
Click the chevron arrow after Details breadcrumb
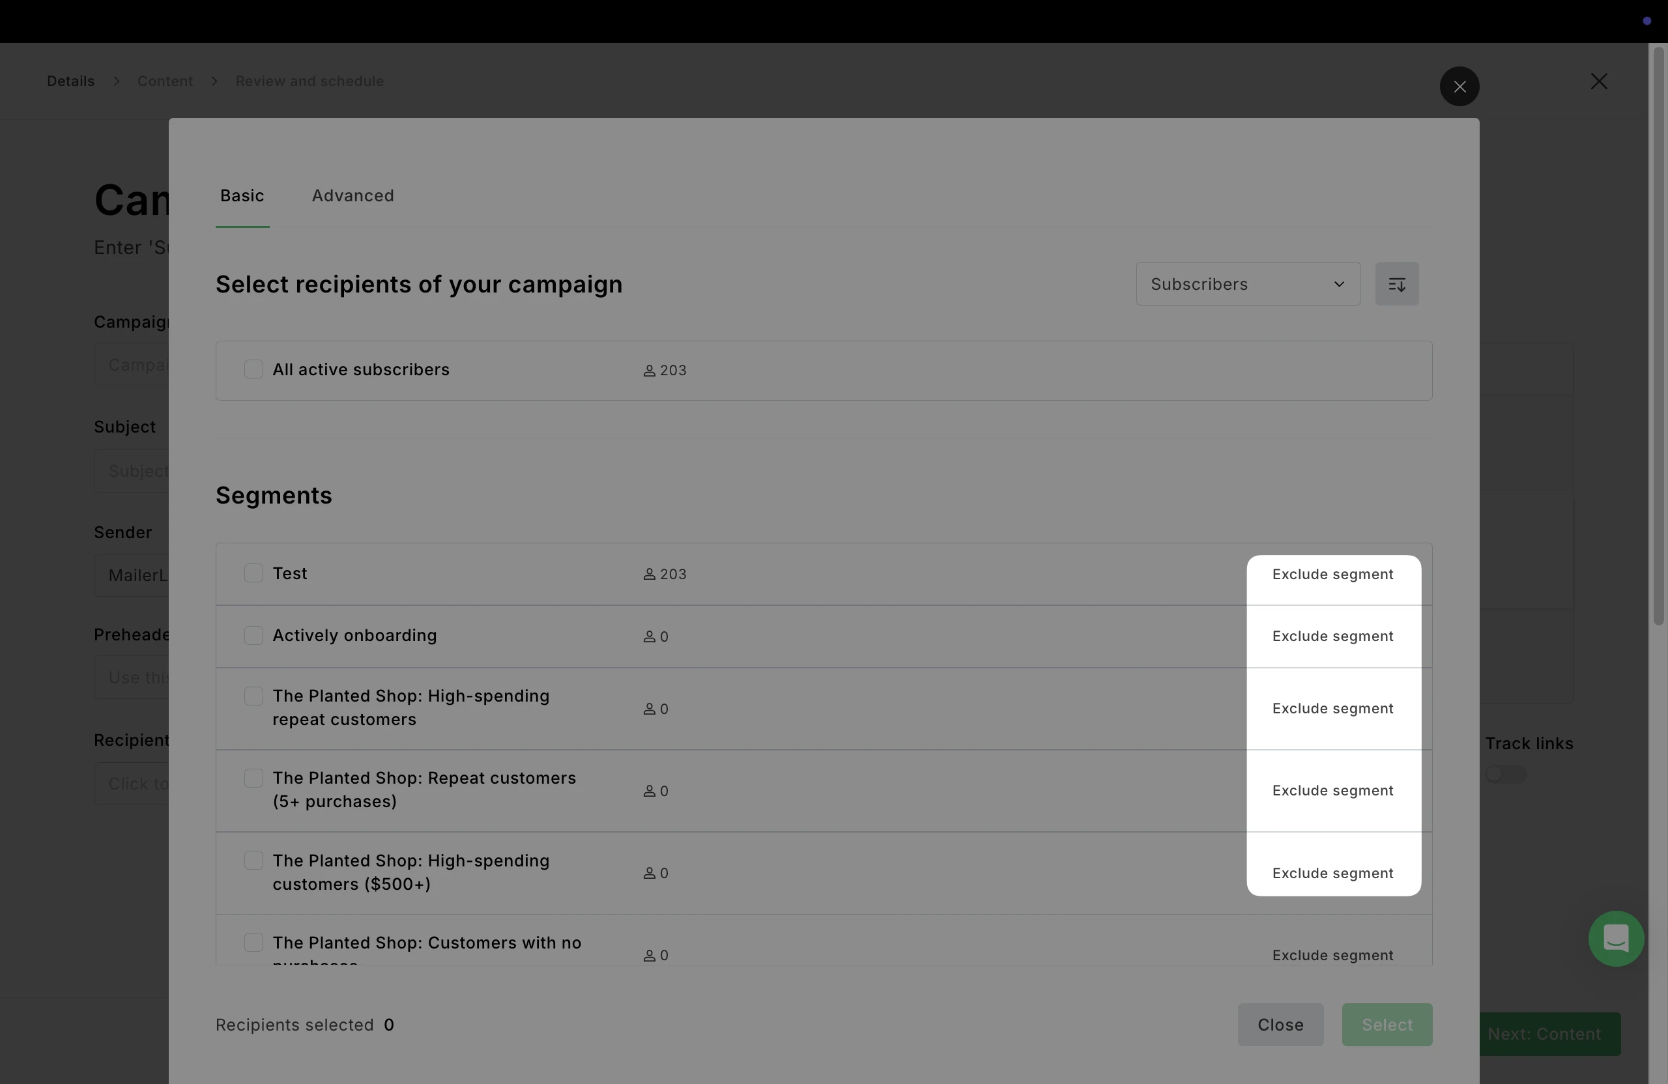(x=117, y=81)
